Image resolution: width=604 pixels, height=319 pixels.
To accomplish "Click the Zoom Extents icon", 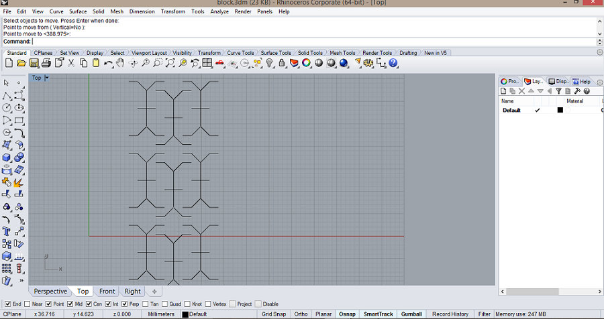I will tap(170, 63).
